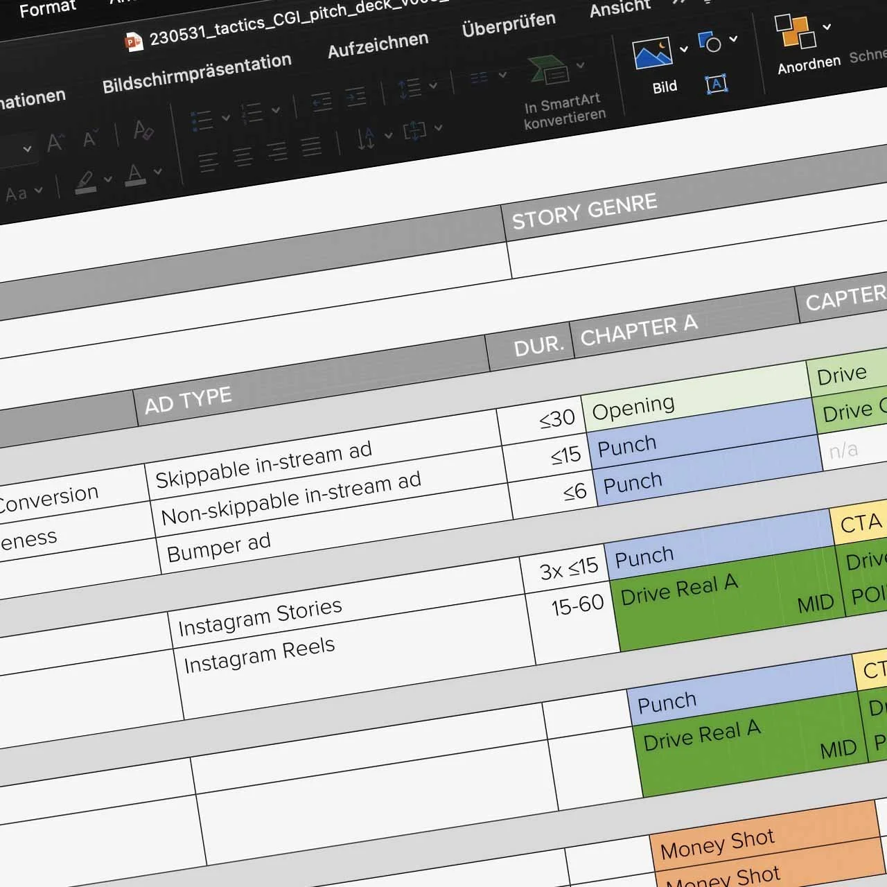Viewport: 887px width, 887px height.
Task: Open the vertical text alignment dropdown
Action: tap(438, 128)
